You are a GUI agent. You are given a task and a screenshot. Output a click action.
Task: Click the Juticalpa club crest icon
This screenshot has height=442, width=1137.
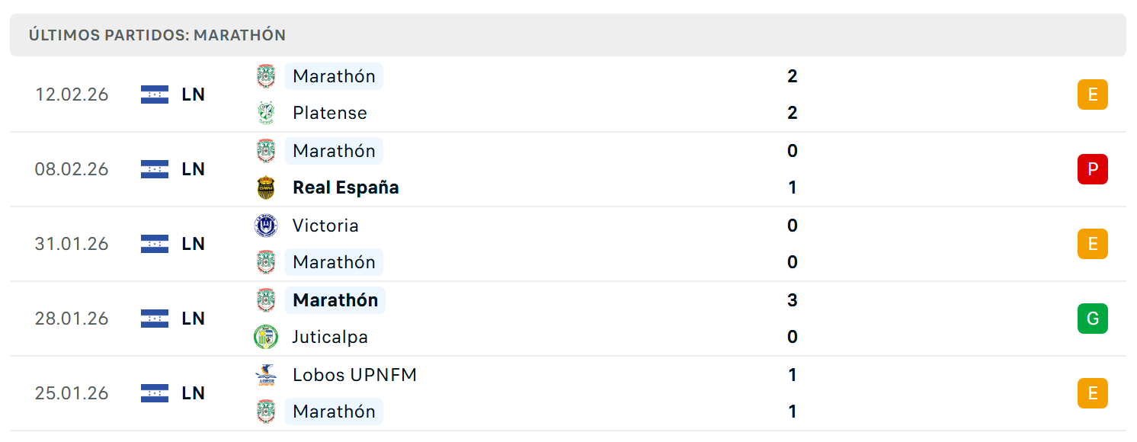point(265,337)
